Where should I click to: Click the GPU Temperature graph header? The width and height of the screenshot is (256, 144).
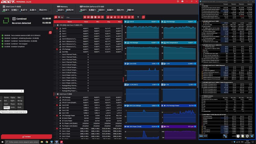tap(179, 42)
